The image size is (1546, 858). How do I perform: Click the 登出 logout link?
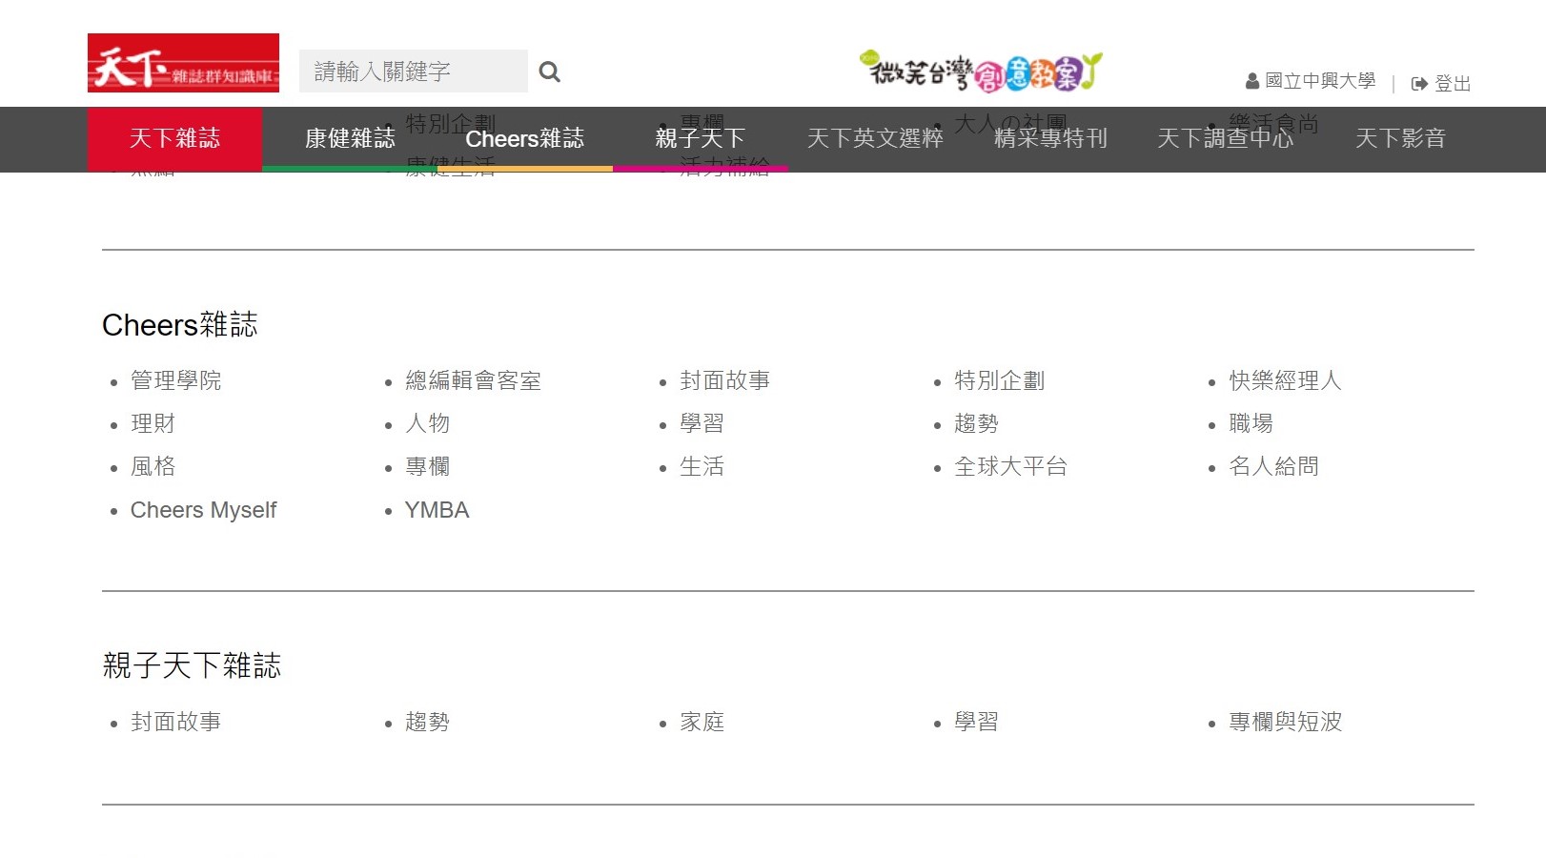(1441, 84)
